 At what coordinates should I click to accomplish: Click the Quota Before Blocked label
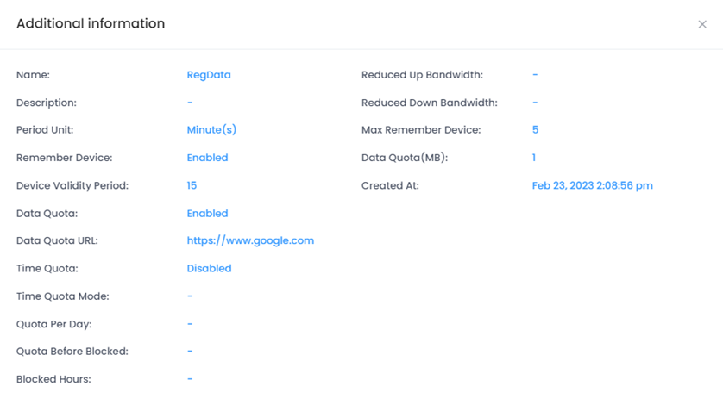coord(72,352)
